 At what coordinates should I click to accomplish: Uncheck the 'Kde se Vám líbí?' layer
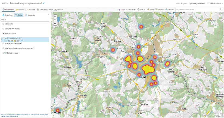tap(3, 34)
